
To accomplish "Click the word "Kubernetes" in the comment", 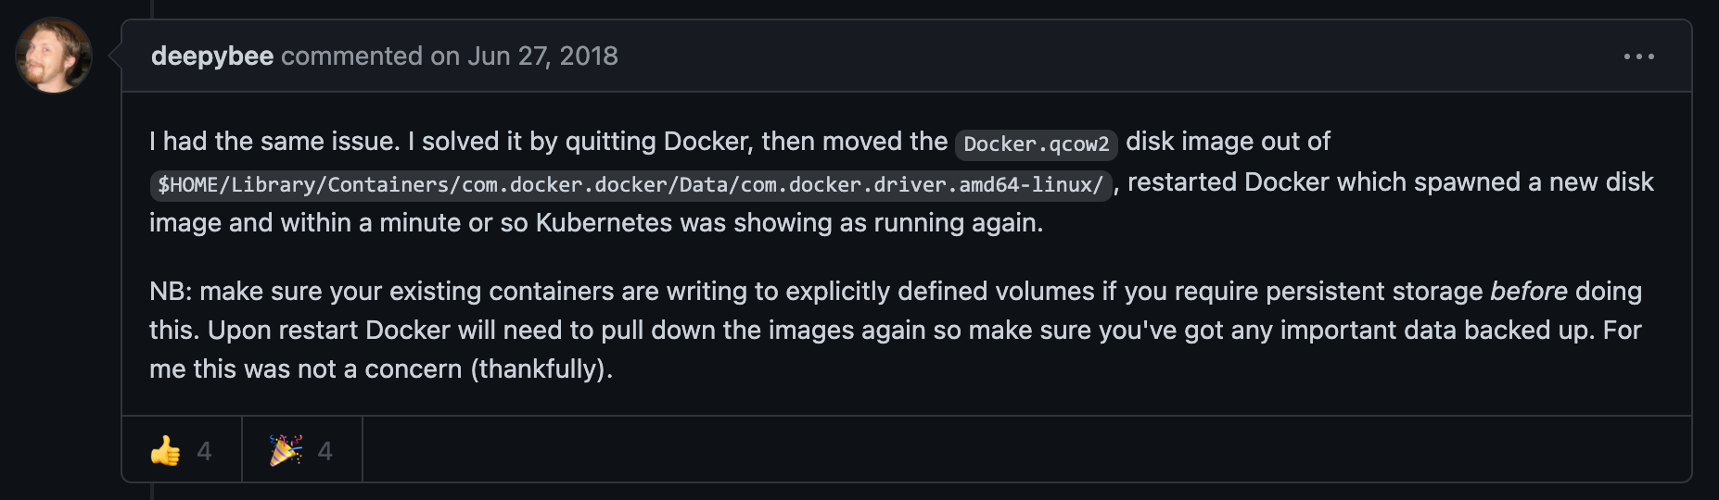I will 604,223.
